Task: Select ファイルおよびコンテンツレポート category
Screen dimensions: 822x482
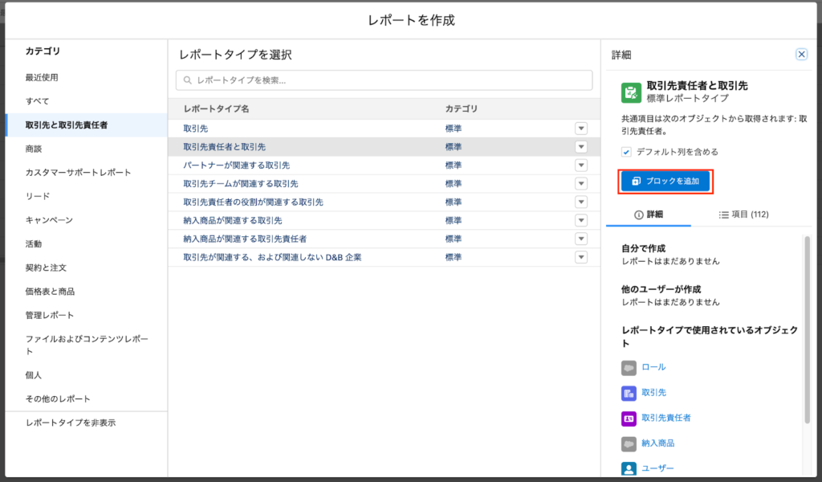Action: 86,345
